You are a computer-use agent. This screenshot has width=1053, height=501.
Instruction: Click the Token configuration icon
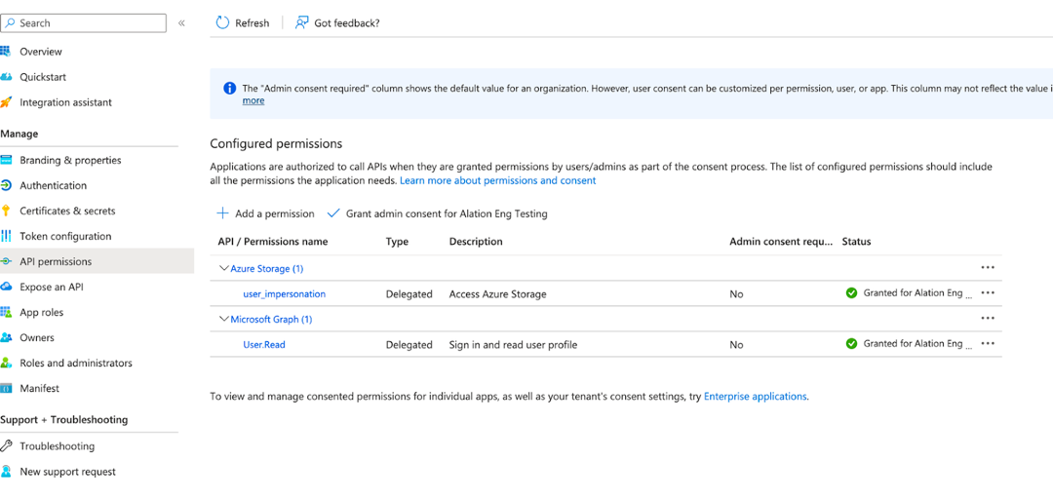6,237
